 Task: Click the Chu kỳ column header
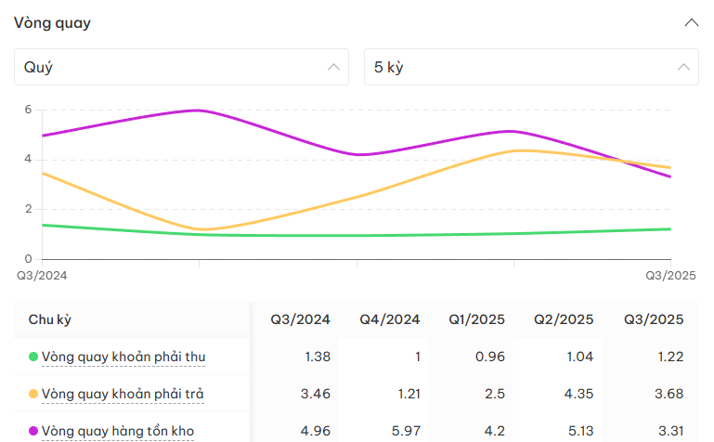click(50, 319)
